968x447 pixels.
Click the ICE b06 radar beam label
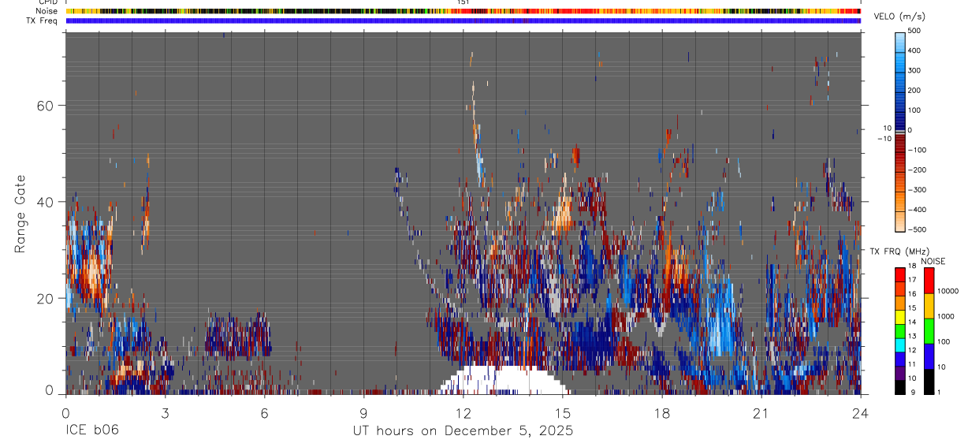[x=91, y=430]
